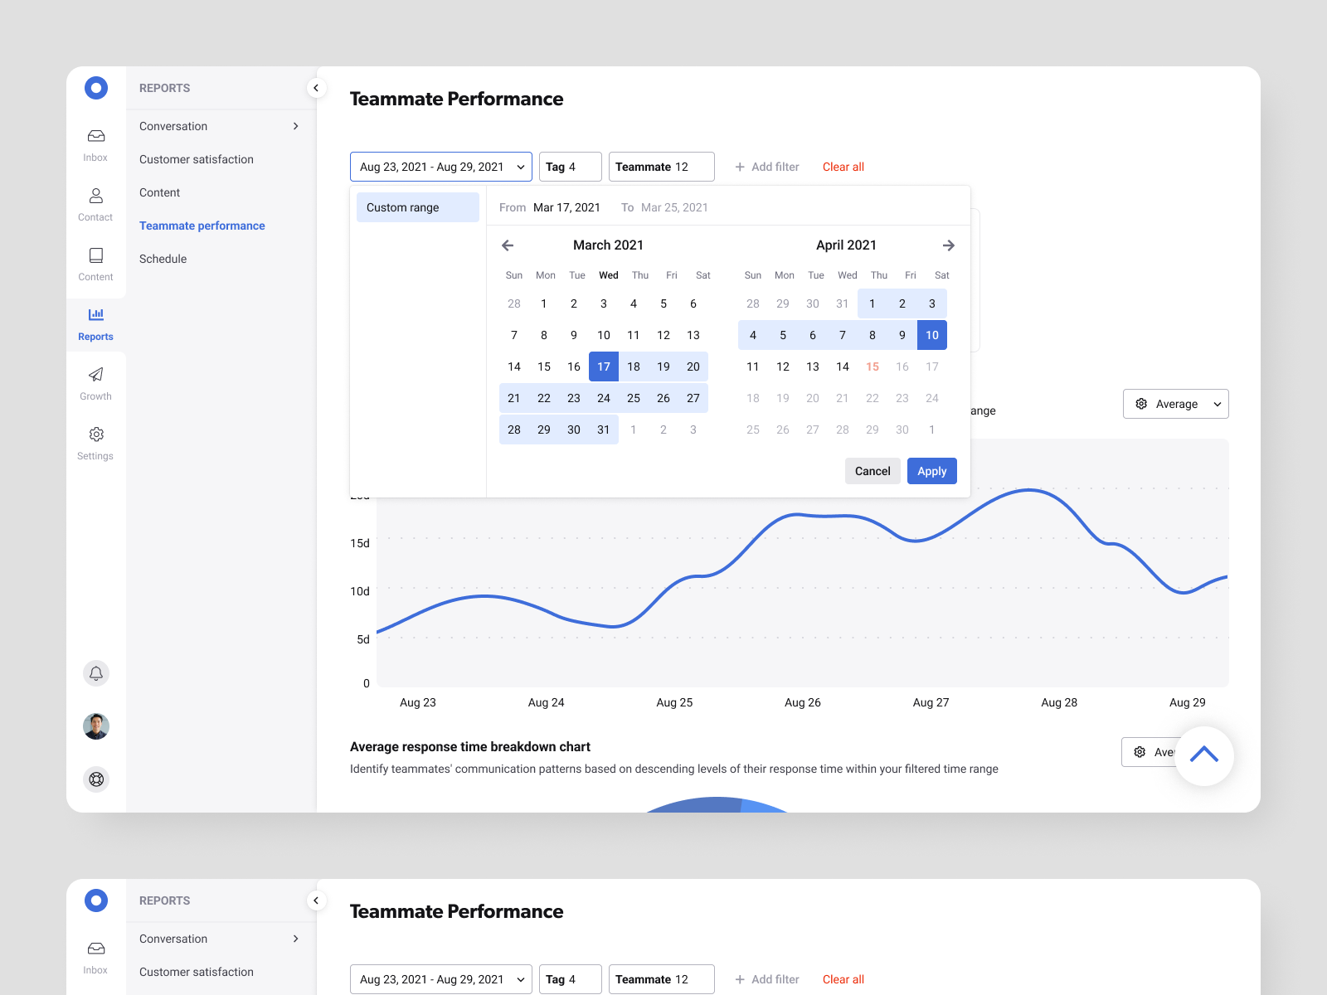1327x995 pixels.
Task: Open the Content section from sidebar
Action: point(95,264)
